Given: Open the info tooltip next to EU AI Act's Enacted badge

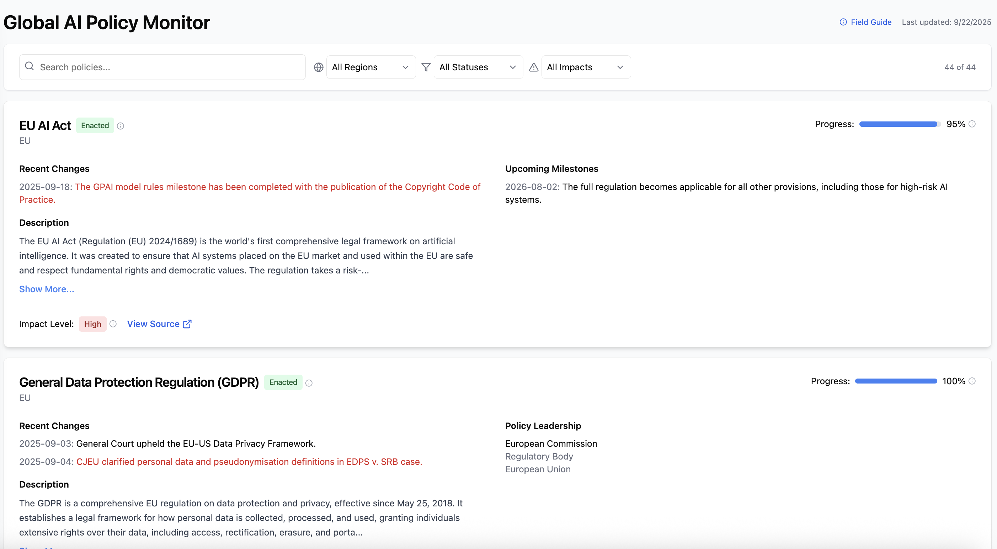Looking at the screenshot, I should [121, 126].
